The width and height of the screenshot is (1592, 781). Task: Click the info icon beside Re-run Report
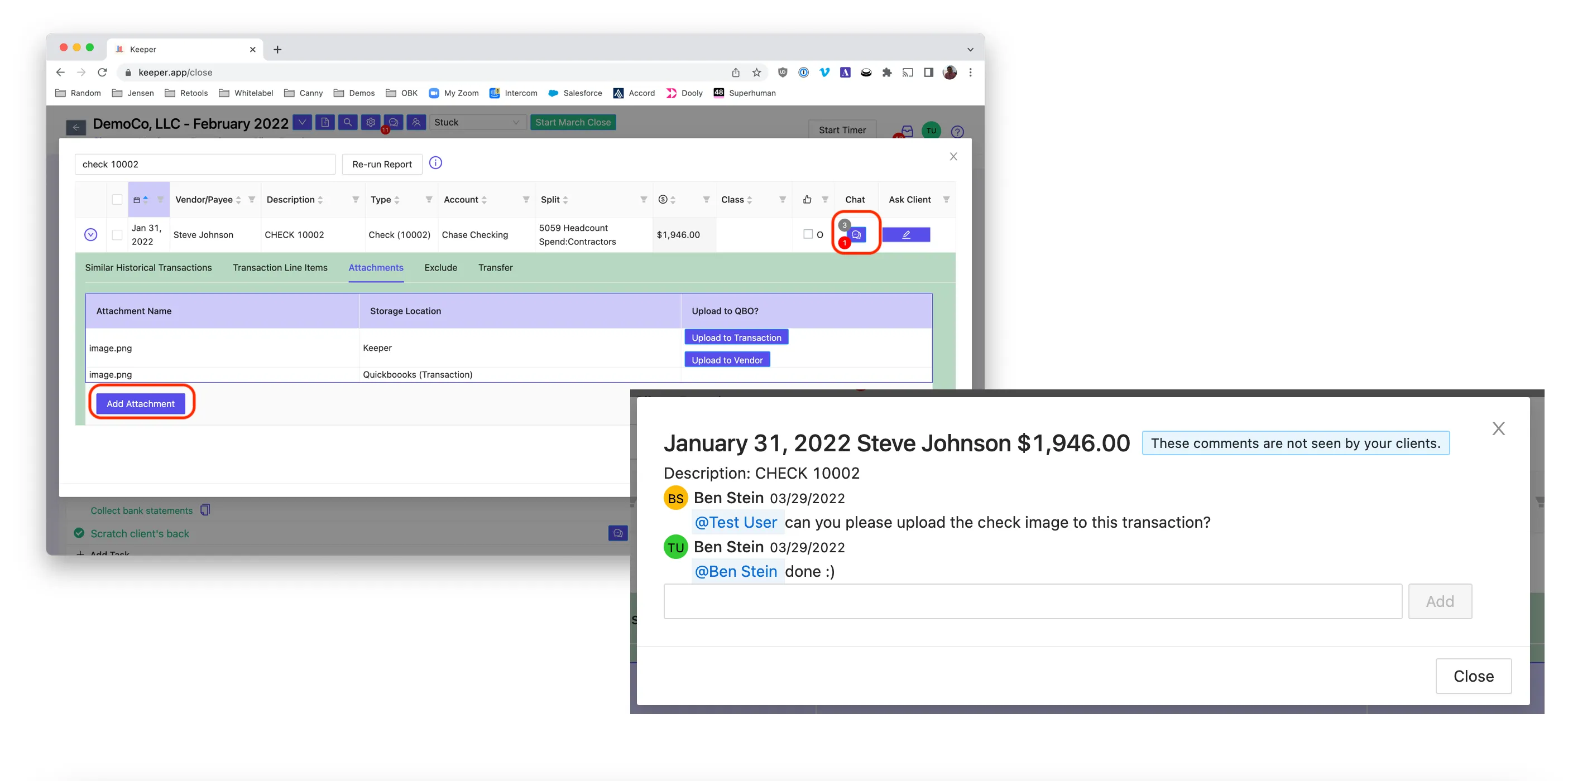[x=436, y=163]
